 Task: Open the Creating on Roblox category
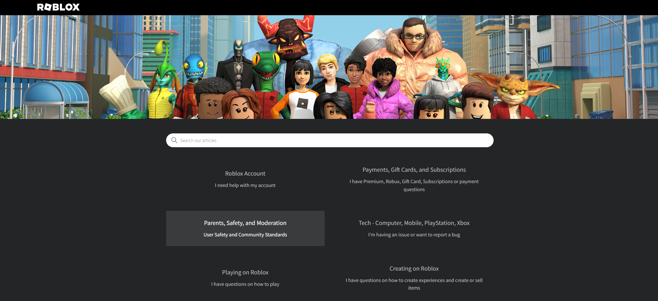[x=414, y=278]
